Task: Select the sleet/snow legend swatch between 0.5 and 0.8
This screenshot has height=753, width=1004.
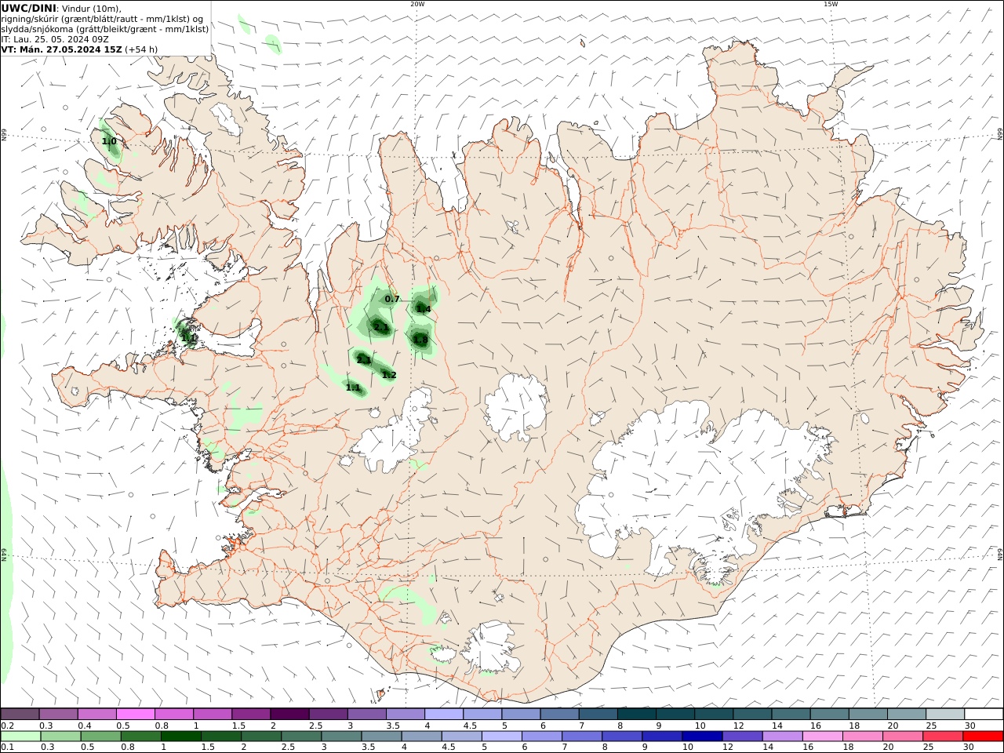Action: pos(135,714)
